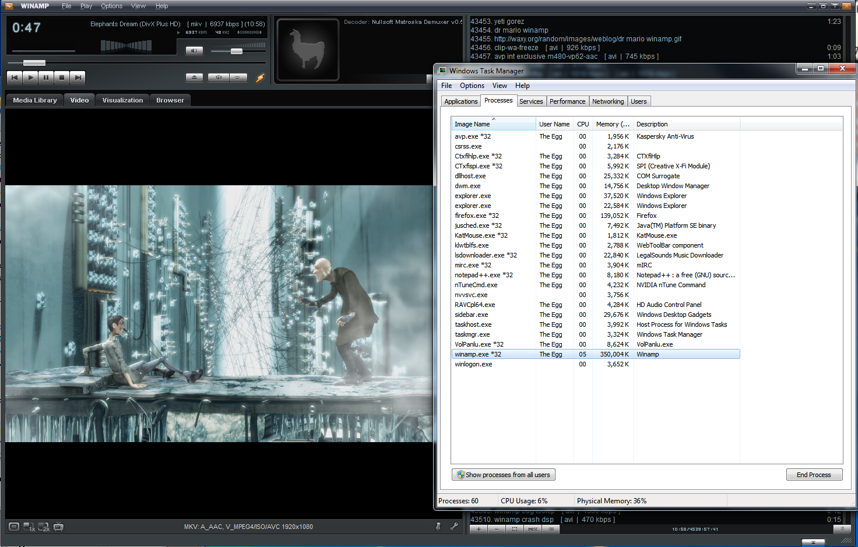Set video zoom to 2x
This screenshot has height=547, width=858.
pos(44,527)
